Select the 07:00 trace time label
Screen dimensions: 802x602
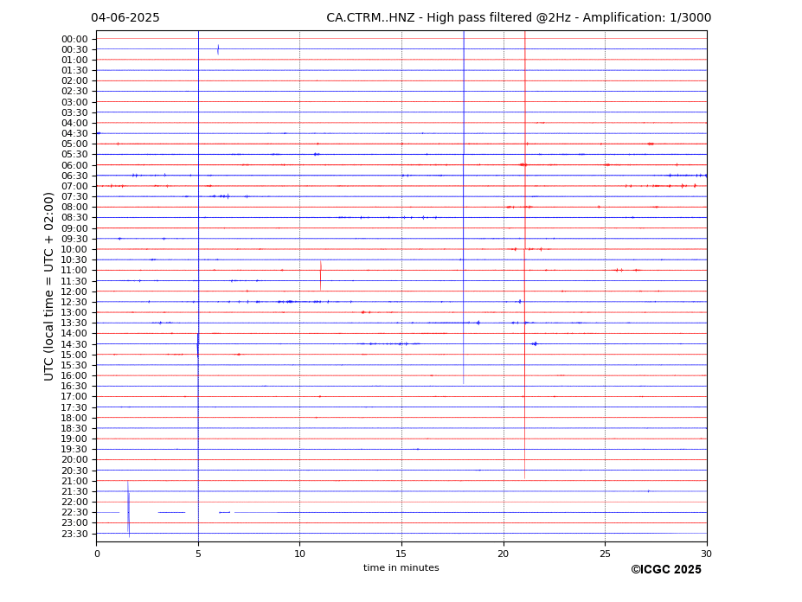click(x=74, y=186)
